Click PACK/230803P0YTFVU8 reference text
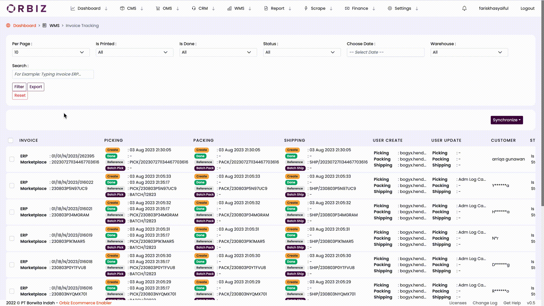The height and width of the screenshot is (306, 544). point(242,268)
